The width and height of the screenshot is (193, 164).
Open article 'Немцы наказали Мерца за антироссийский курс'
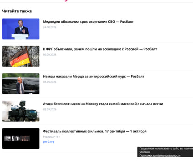93,77
